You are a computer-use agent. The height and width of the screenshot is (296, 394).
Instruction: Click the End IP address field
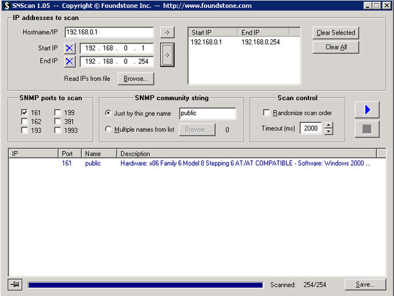pos(116,61)
